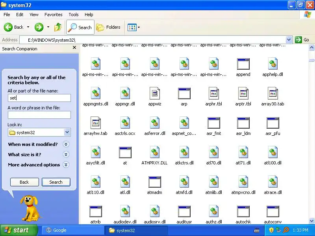Viewport: 315px width, 236px height.
Task: Show the Folders pane
Action: tap(108, 27)
